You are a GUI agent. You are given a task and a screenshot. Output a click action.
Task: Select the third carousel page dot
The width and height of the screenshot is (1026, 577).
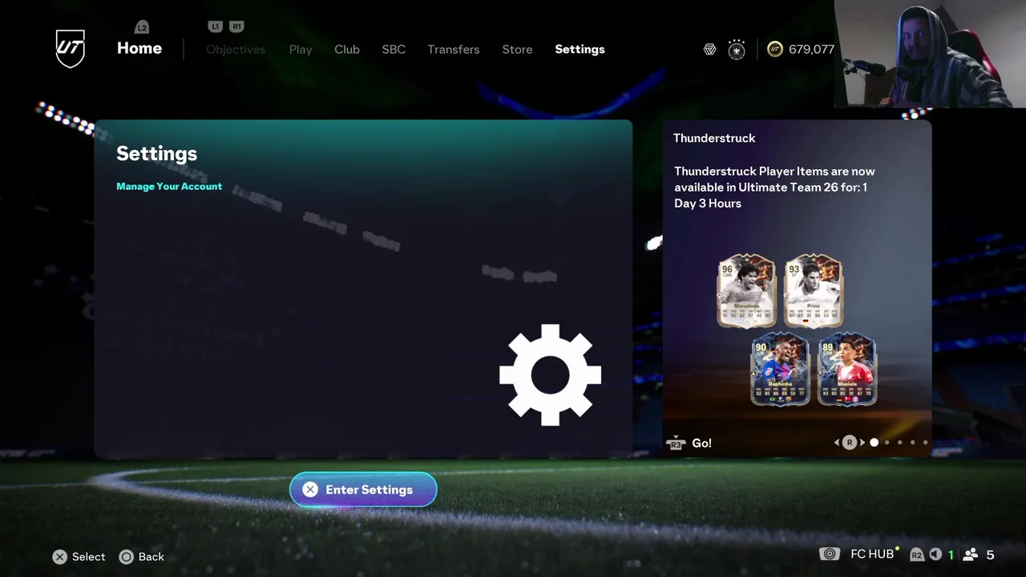tap(900, 442)
